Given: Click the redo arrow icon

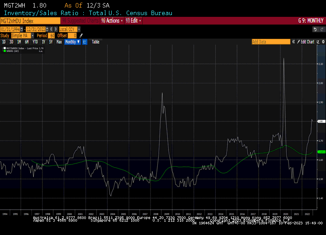Looking at the screenshot, I should 322,29.
